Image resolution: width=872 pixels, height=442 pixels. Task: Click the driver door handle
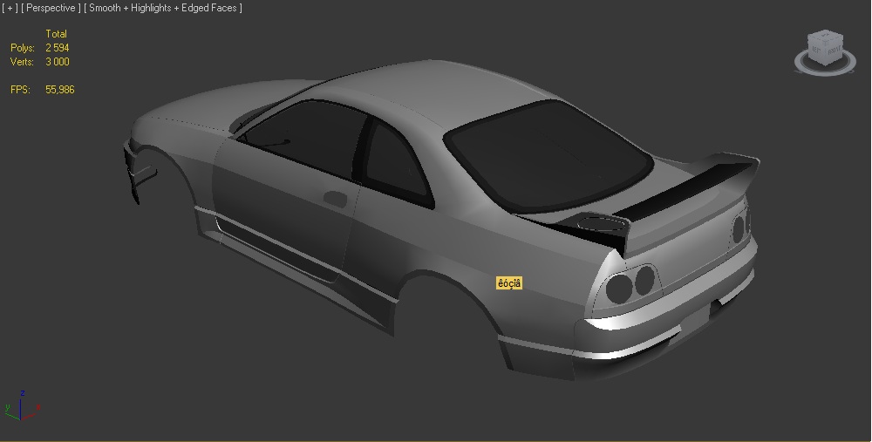tap(334, 197)
